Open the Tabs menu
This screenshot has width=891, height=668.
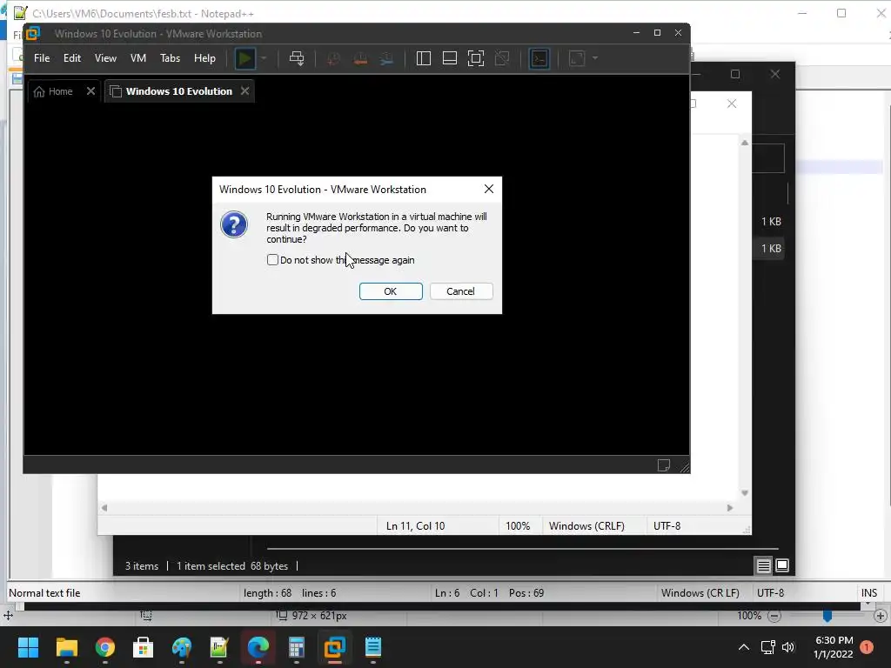[x=170, y=58]
